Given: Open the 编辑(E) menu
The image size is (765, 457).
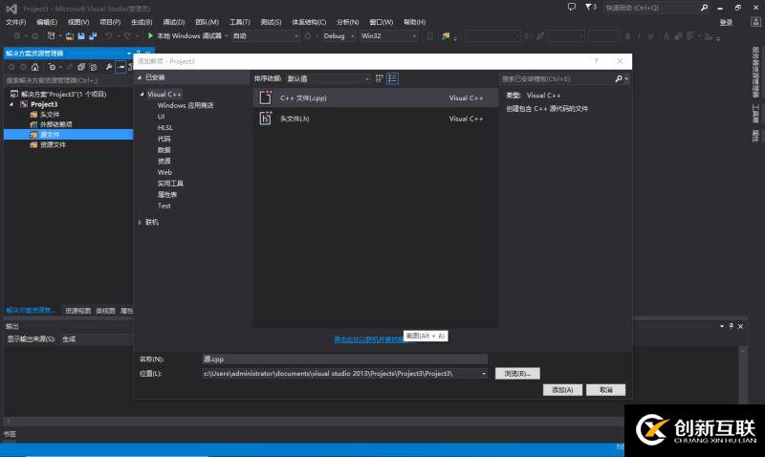Looking at the screenshot, I should (47, 22).
